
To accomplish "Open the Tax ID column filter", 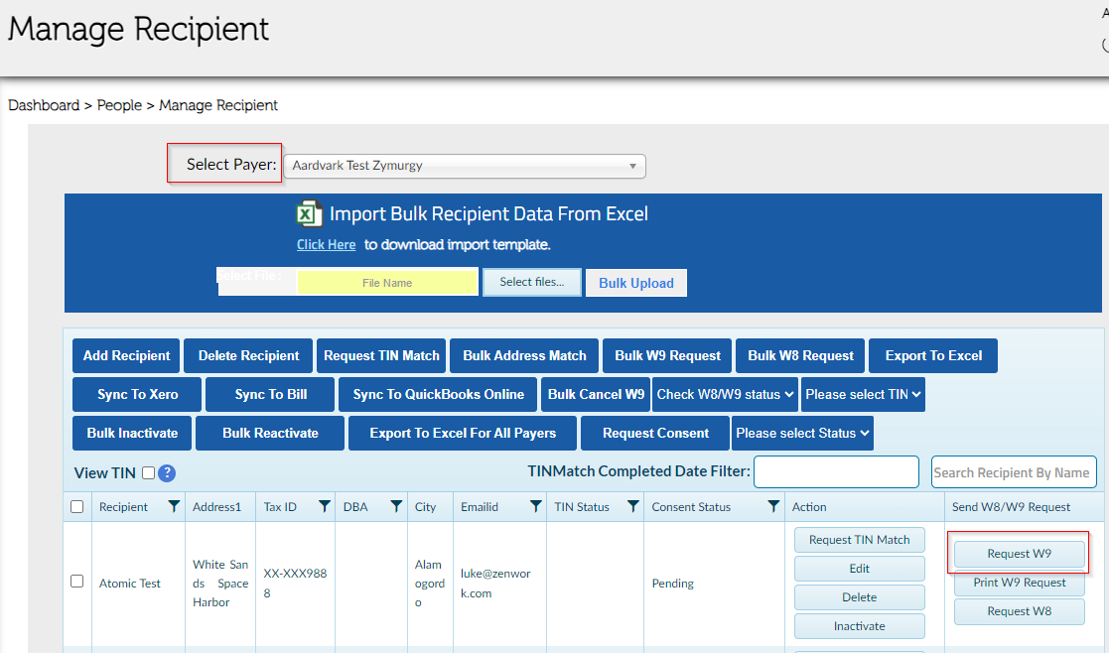I will coord(324,507).
